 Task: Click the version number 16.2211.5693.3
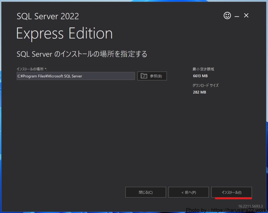coord(250,206)
